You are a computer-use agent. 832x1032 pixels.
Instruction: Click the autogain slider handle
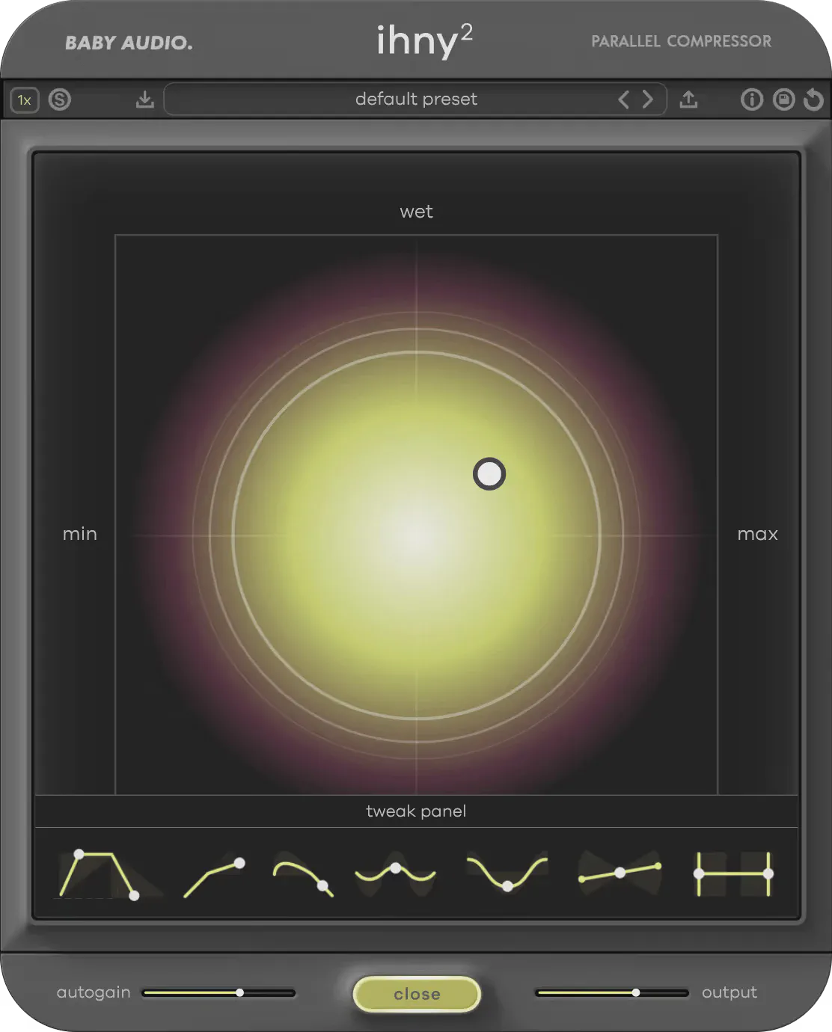[239, 992]
